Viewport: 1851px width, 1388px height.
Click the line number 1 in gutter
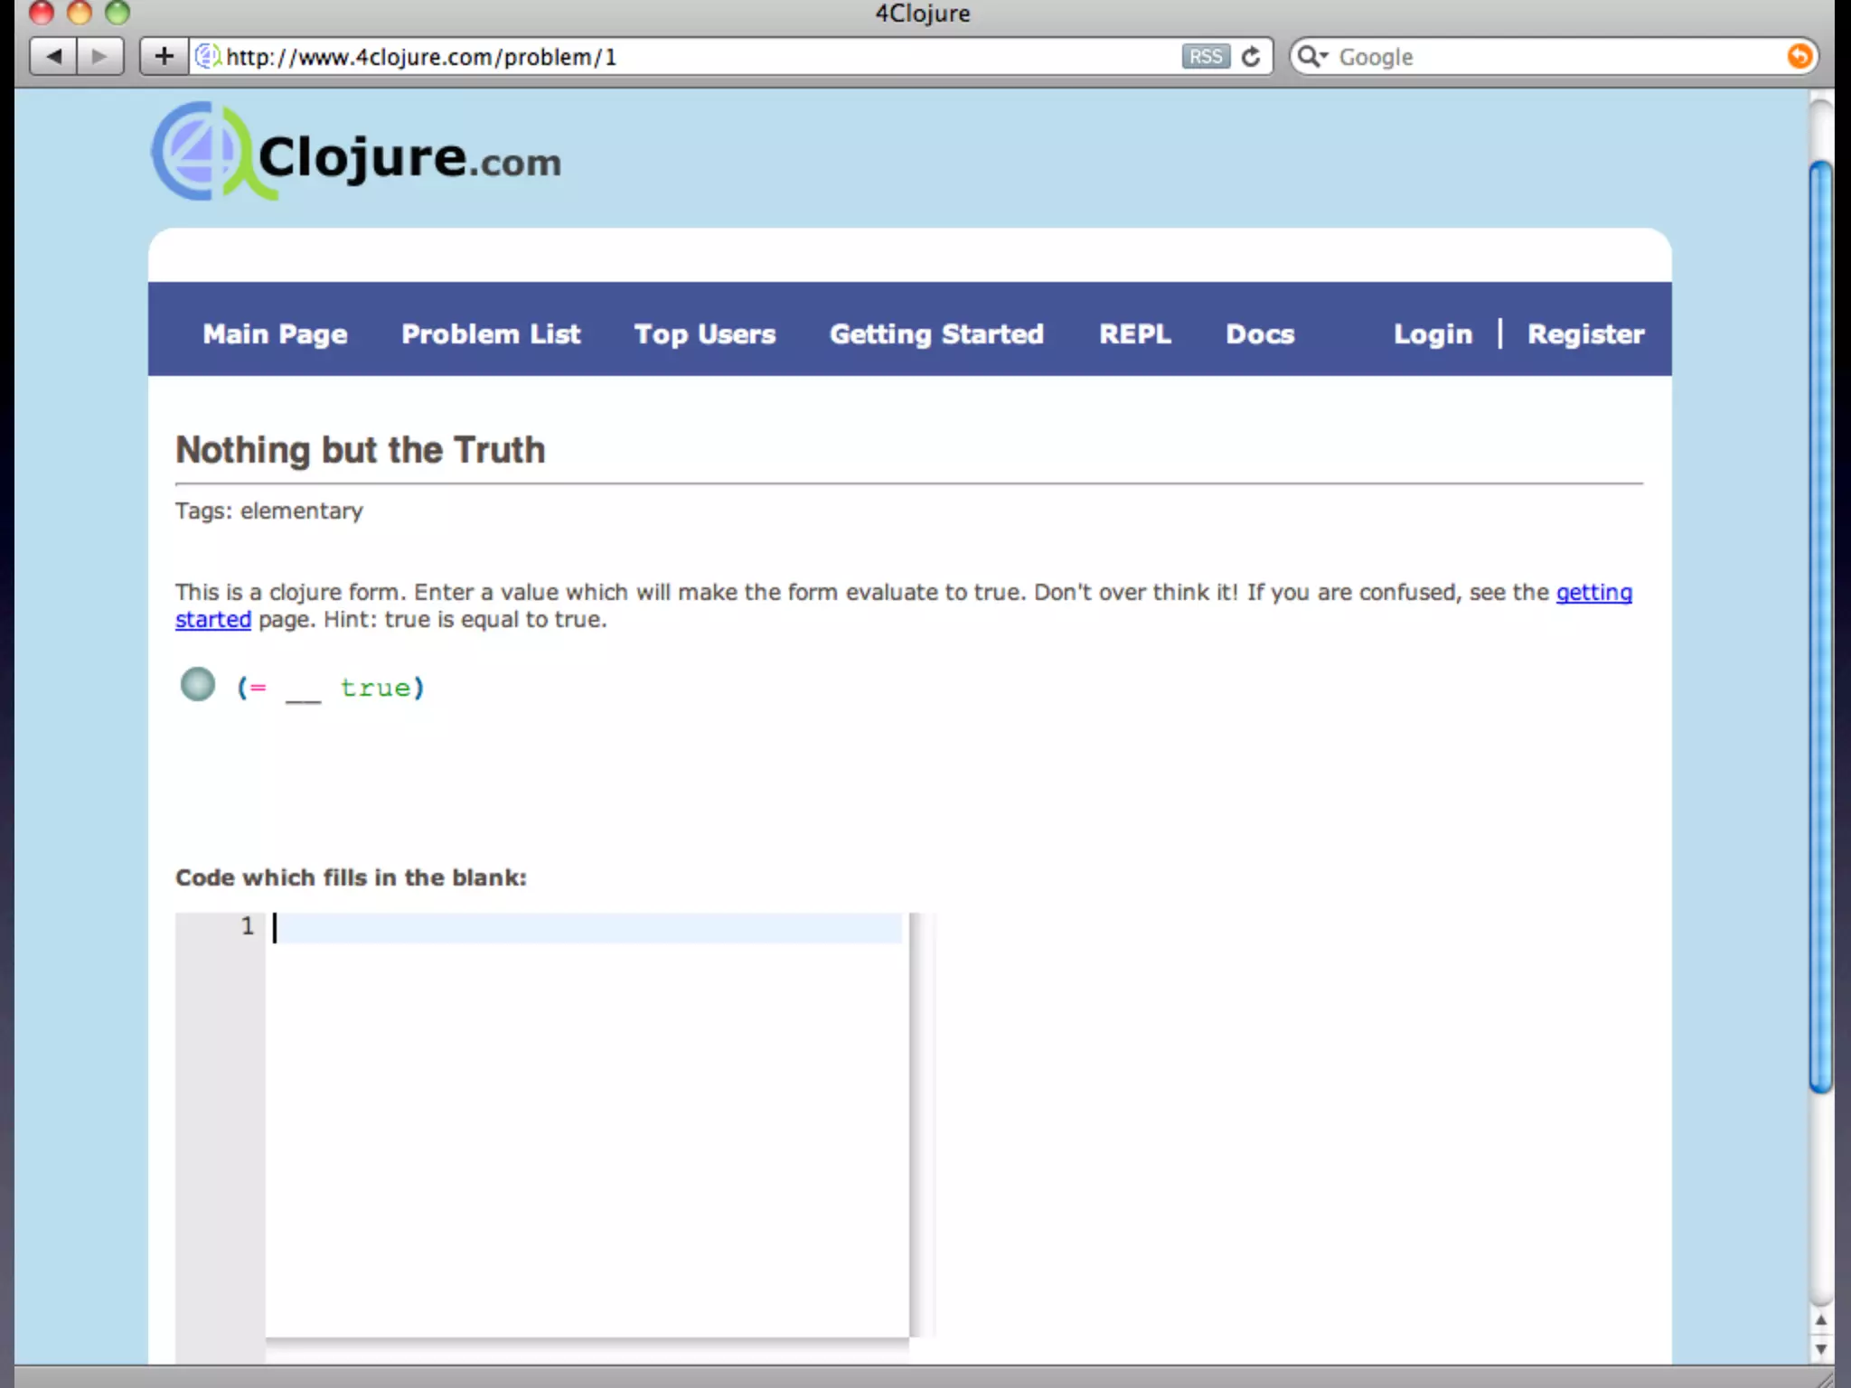[x=248, y=926]
